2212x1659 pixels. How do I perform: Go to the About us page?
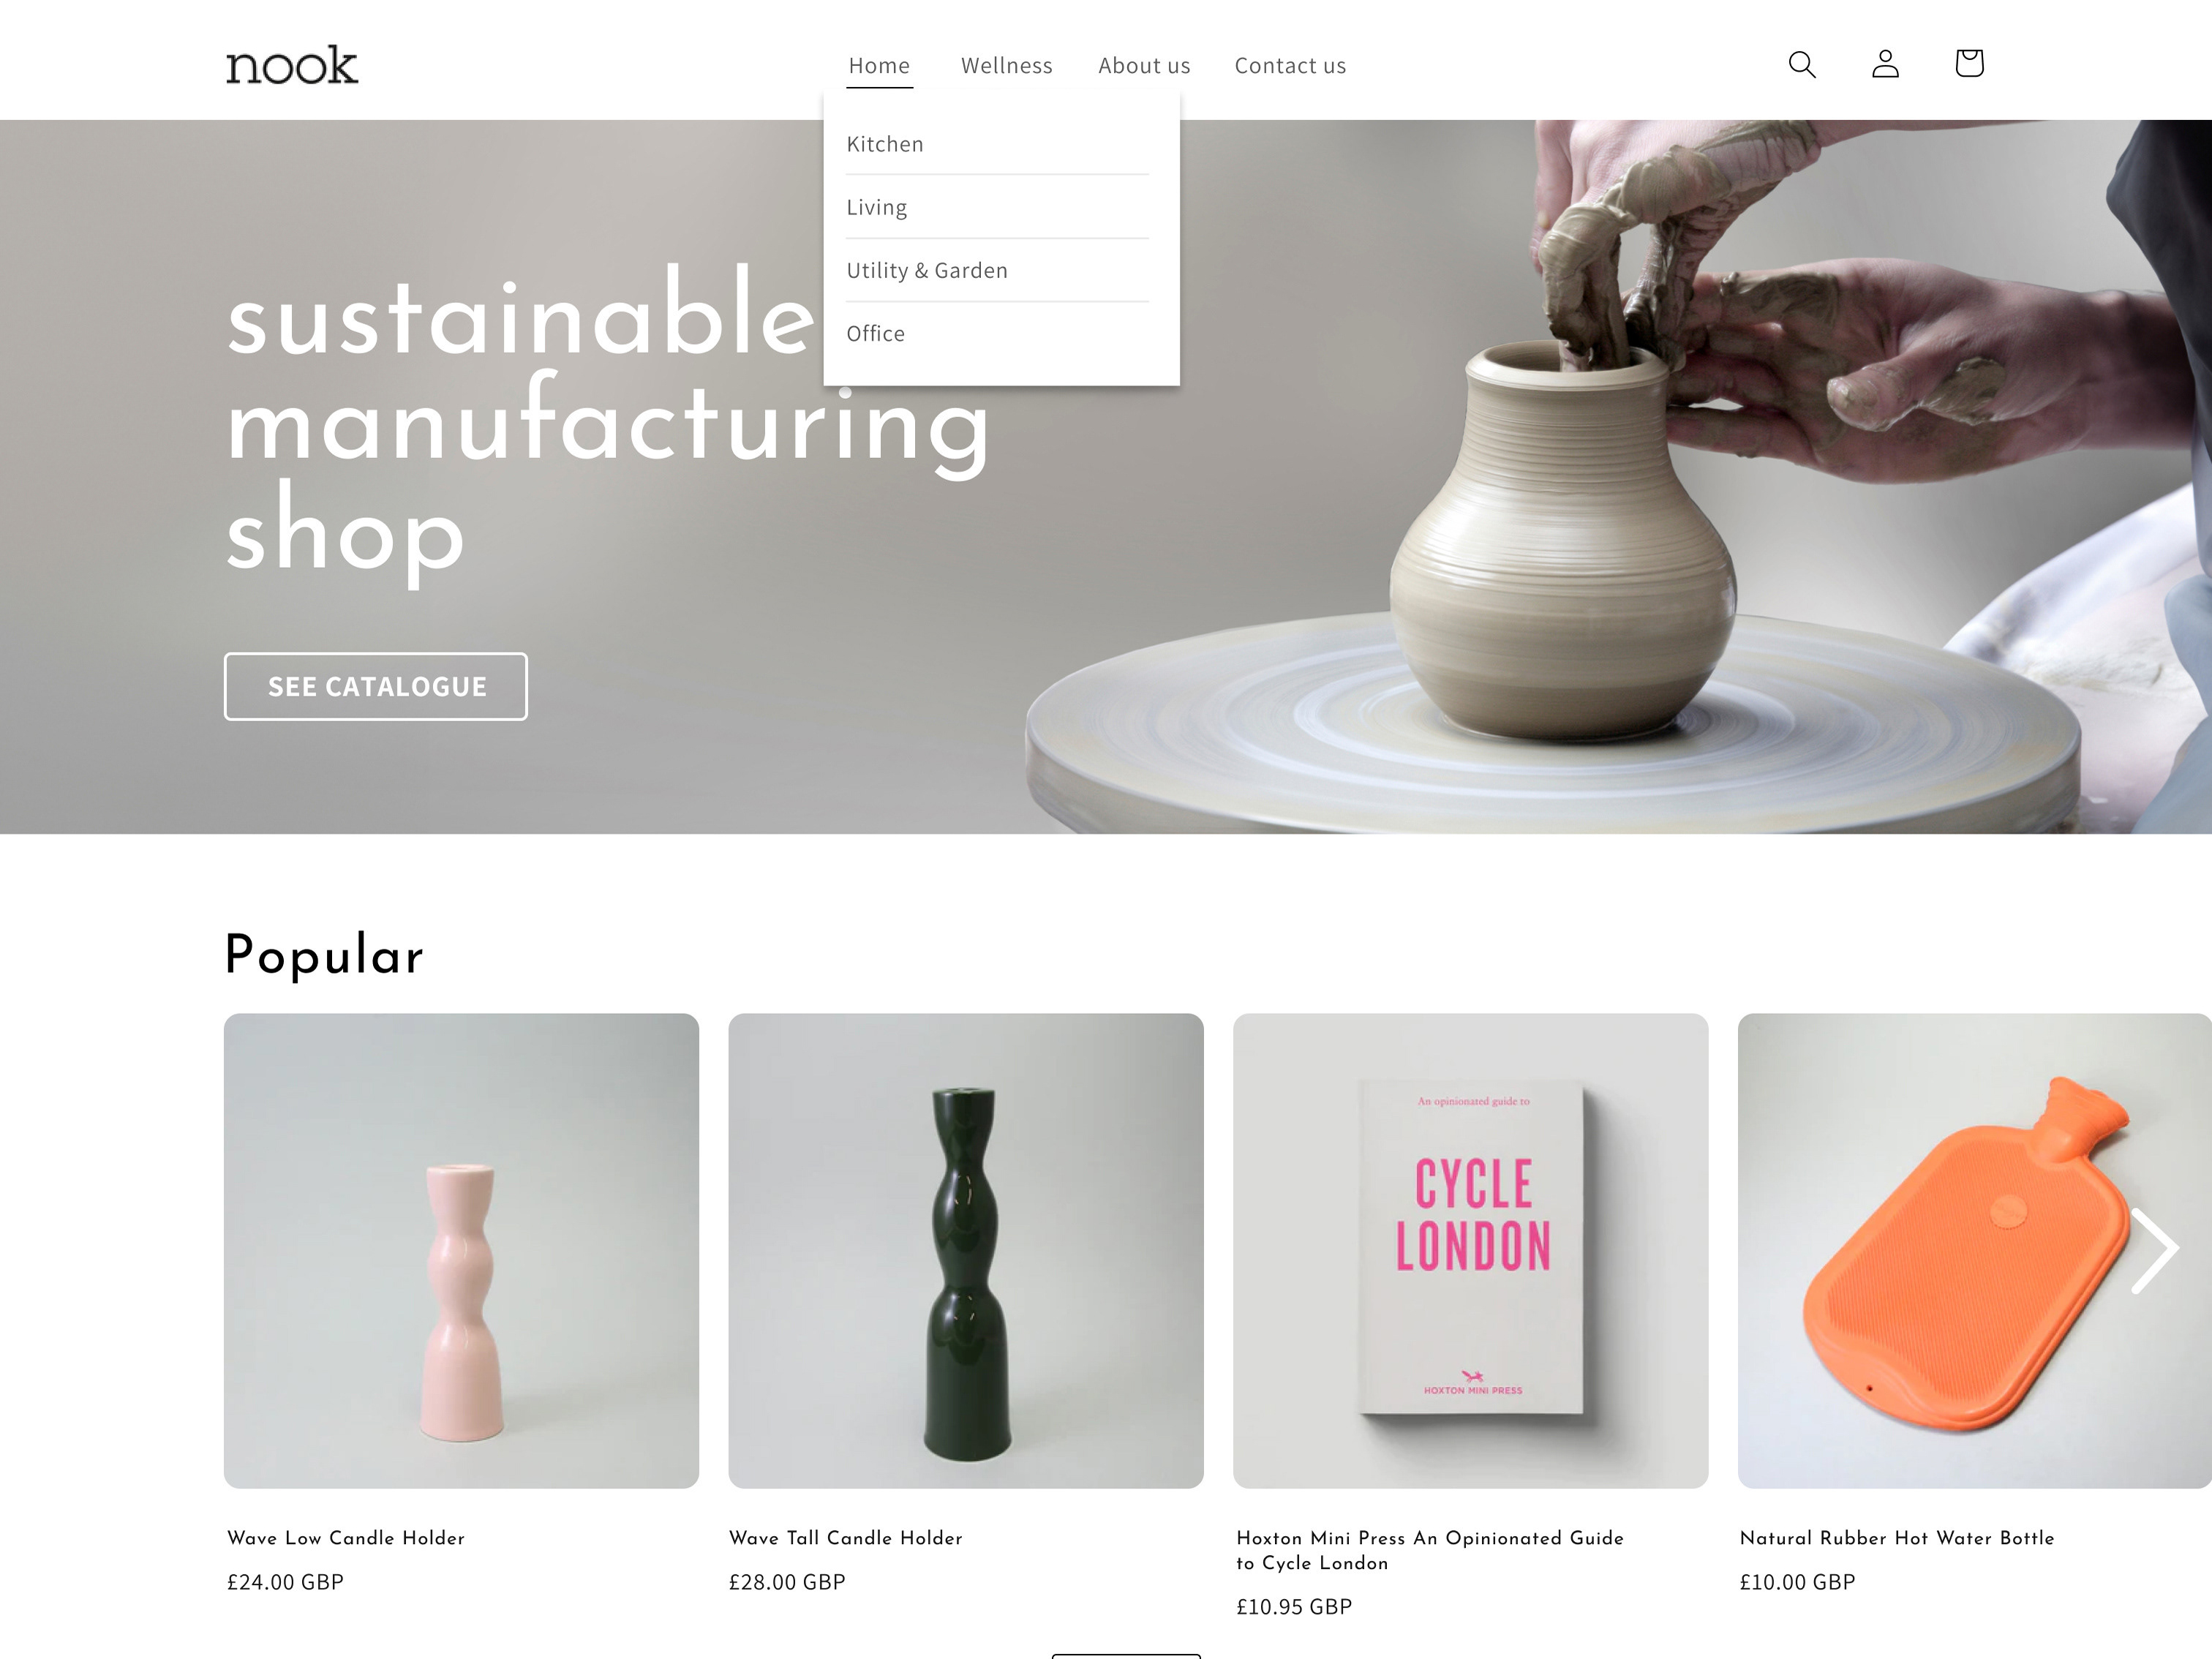1144,66
